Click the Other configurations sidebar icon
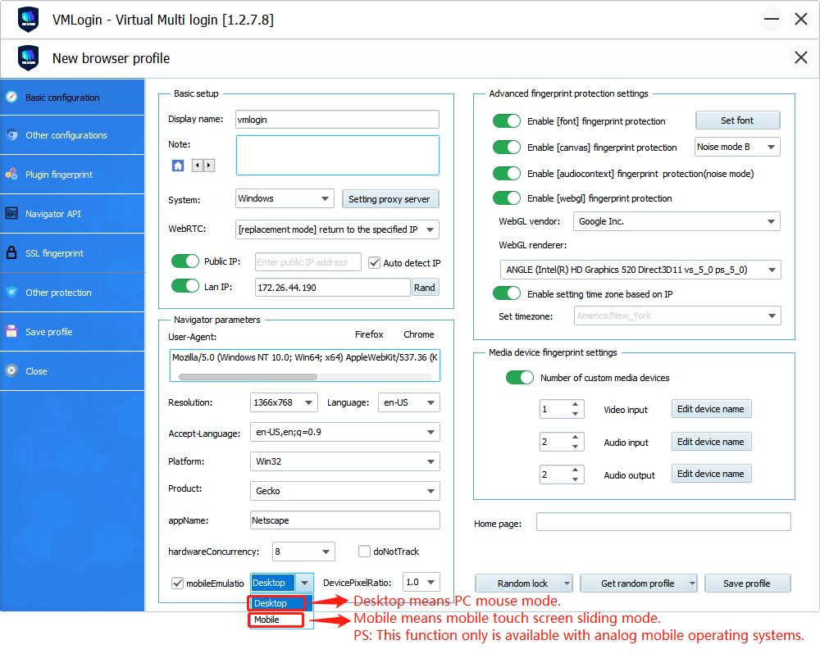The height and width of the screenshot is (663, 820). 11,135
